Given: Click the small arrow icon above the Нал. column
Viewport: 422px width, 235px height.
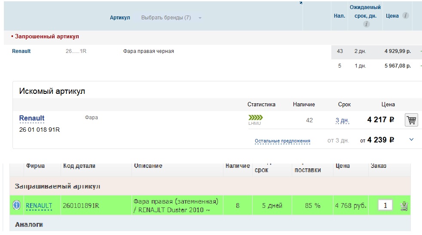Looking at the screenshot, I should (x=301, y=3).
